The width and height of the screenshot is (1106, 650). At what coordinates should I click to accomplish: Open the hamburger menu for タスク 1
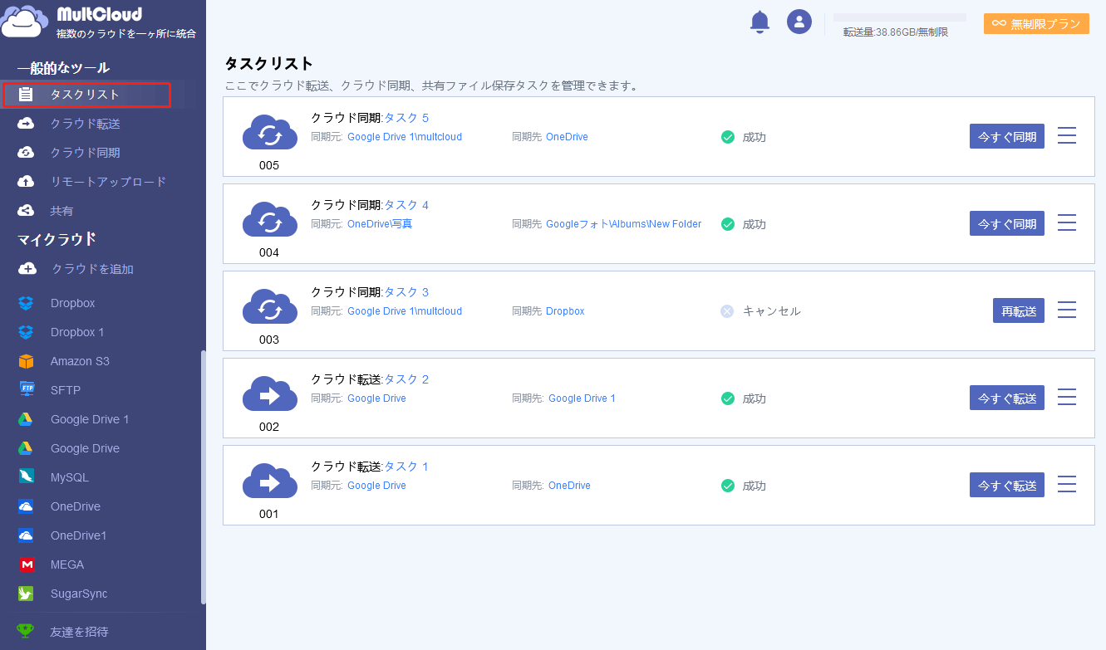(x=1067, y=485)
